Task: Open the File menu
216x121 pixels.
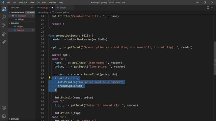Action: (x=8, y=2)
